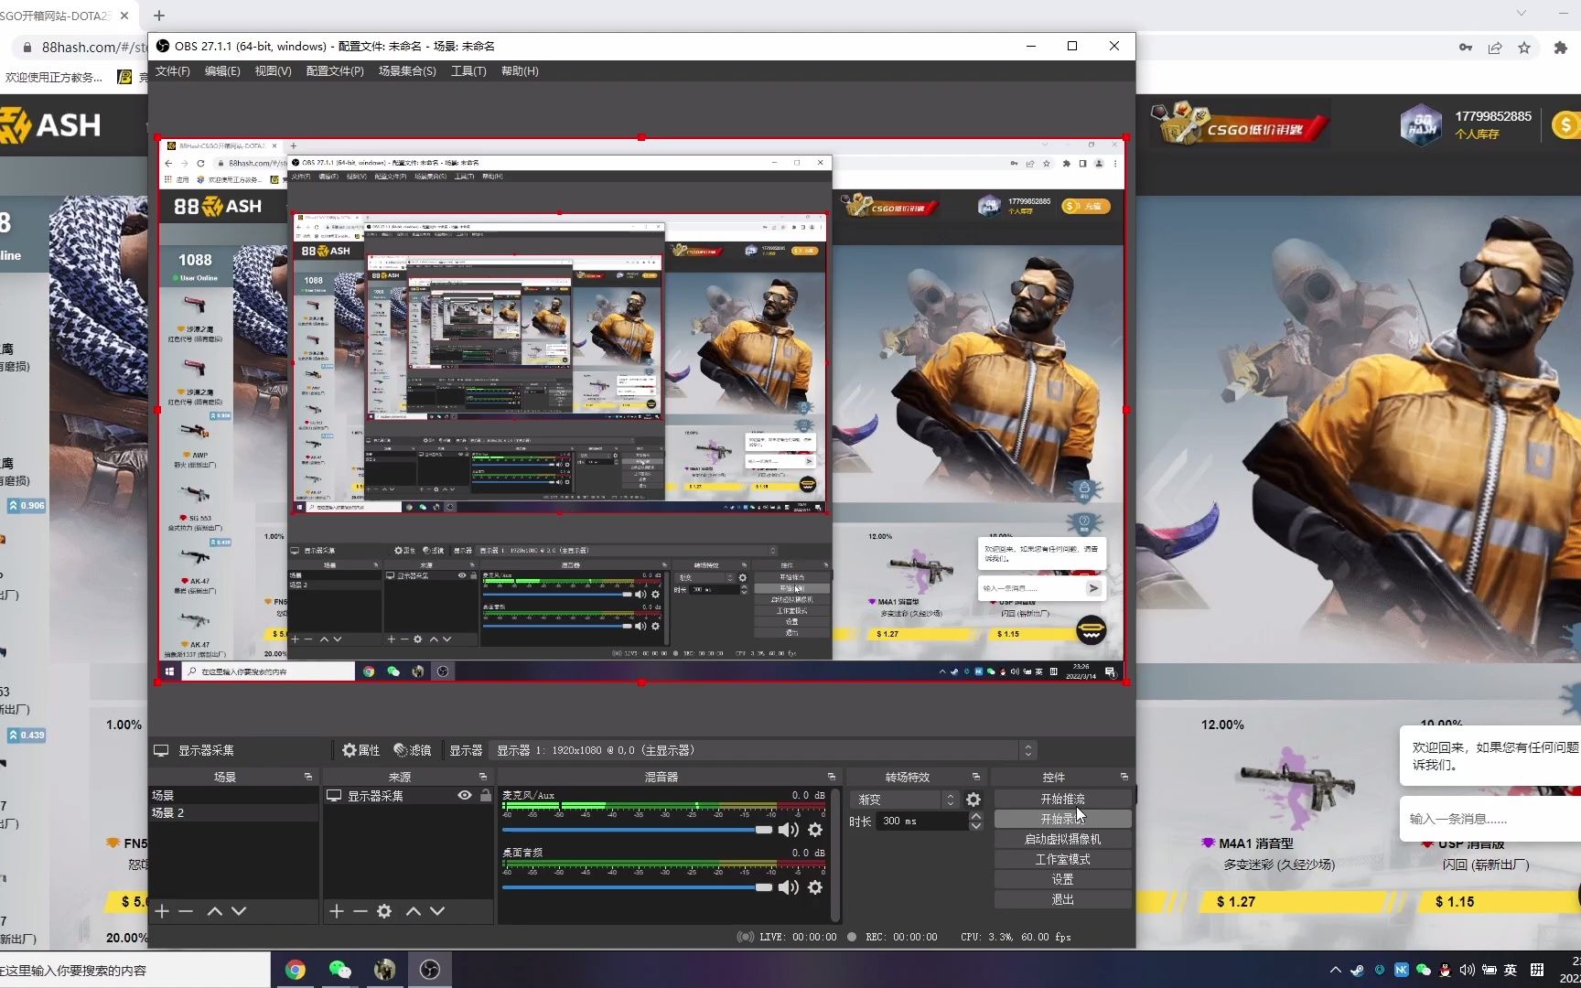Click volume icon in system tray

point(1467,970)
